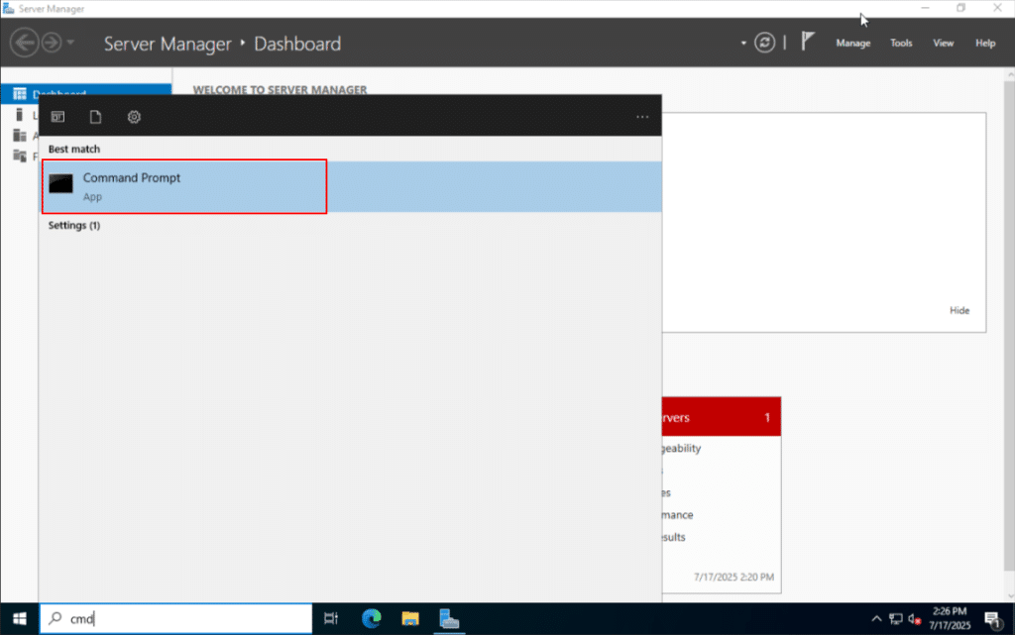Open BPA results link in servers tile
Viewport: 1015px width, 635px height.
coord(673,537)
